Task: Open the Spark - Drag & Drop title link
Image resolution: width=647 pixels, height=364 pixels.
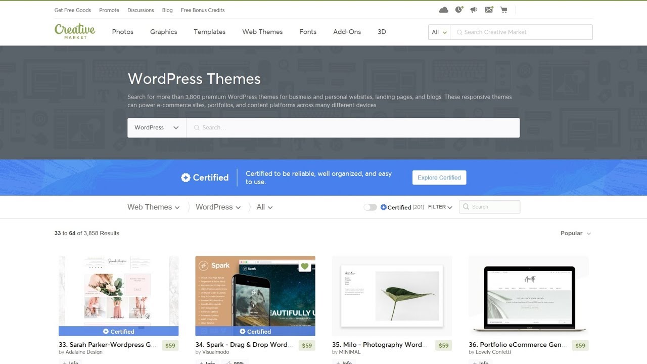Action: click(244, 345)
